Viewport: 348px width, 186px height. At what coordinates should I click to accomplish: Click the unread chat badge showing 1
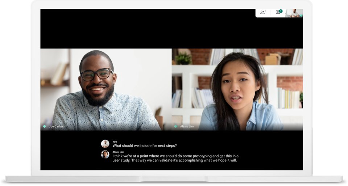[x=281, y=11]
